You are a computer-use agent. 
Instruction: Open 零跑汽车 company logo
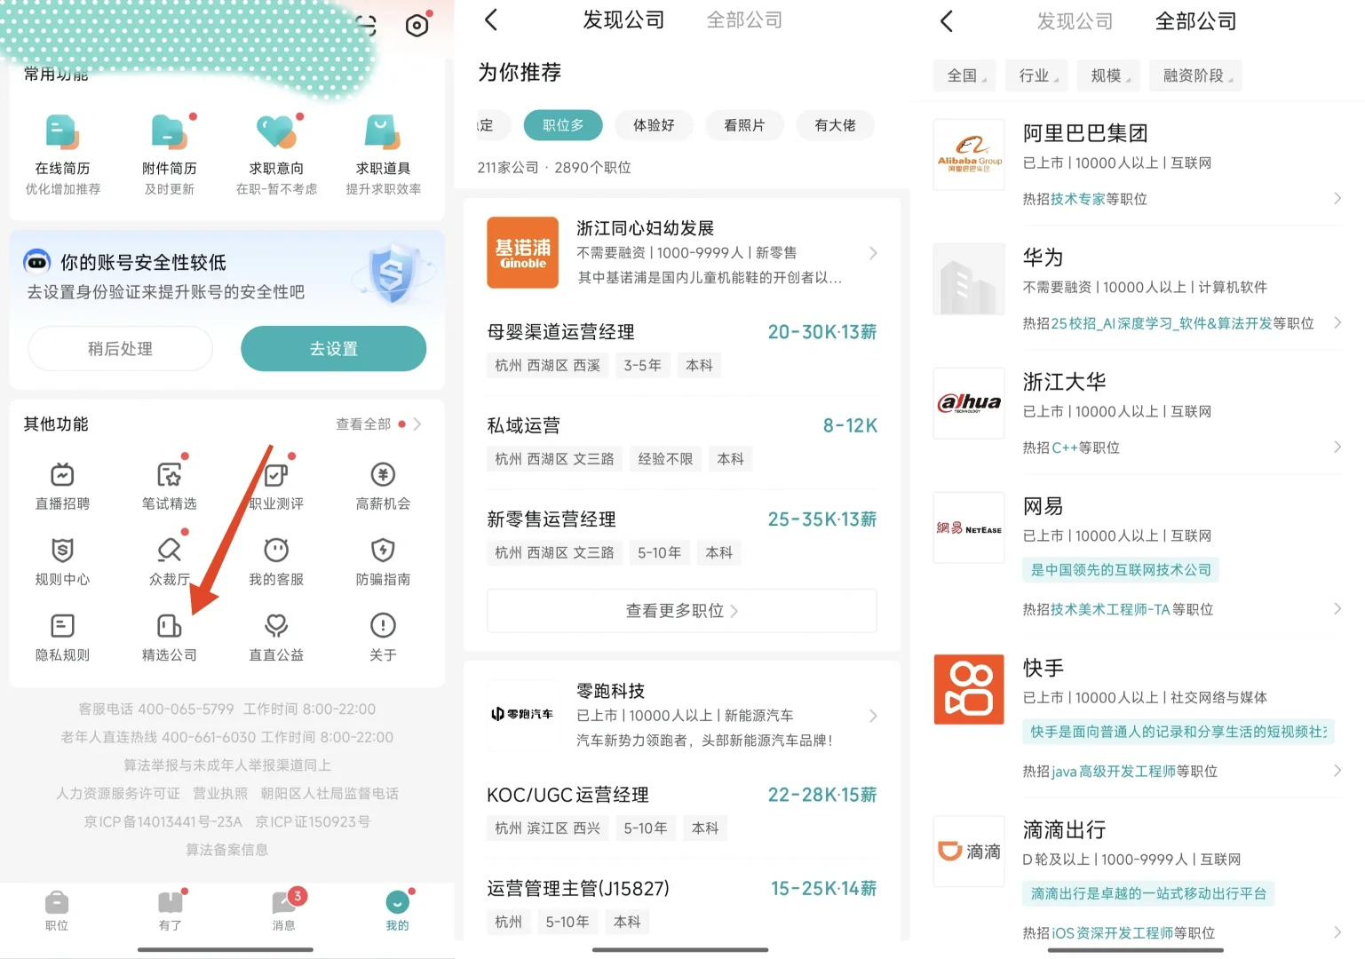(522, 714)
